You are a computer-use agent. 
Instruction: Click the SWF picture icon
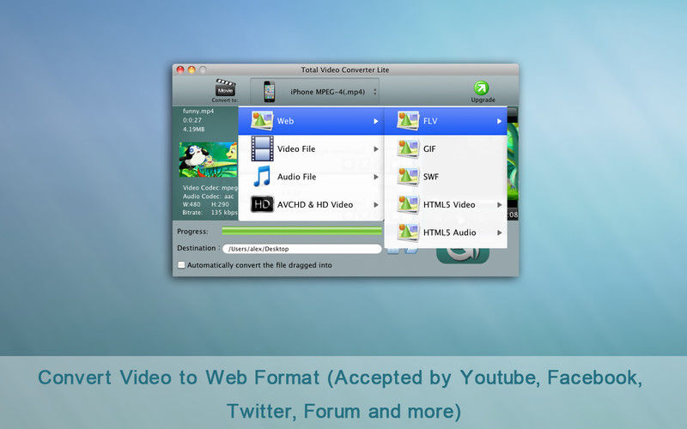pyautogui.click(x=408, y=177)
